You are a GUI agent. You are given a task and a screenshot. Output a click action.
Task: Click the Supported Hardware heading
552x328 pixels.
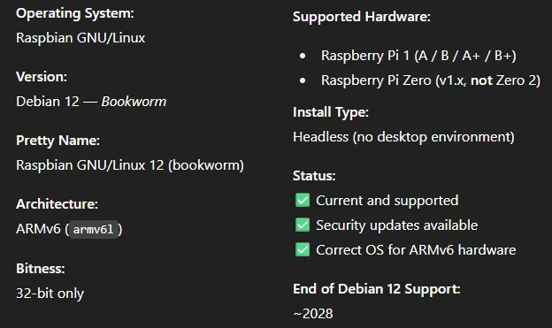[362, 17]
